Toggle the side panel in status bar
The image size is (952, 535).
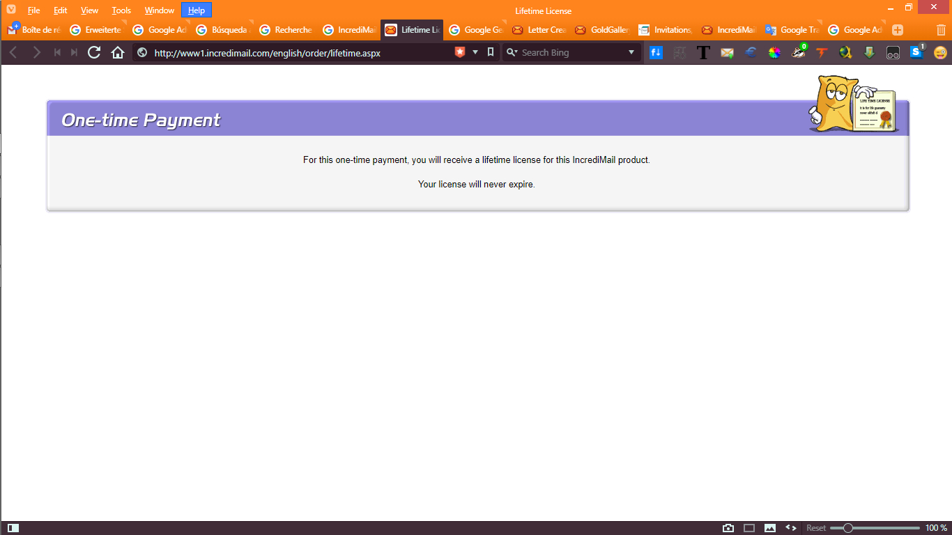pos(13,528)
